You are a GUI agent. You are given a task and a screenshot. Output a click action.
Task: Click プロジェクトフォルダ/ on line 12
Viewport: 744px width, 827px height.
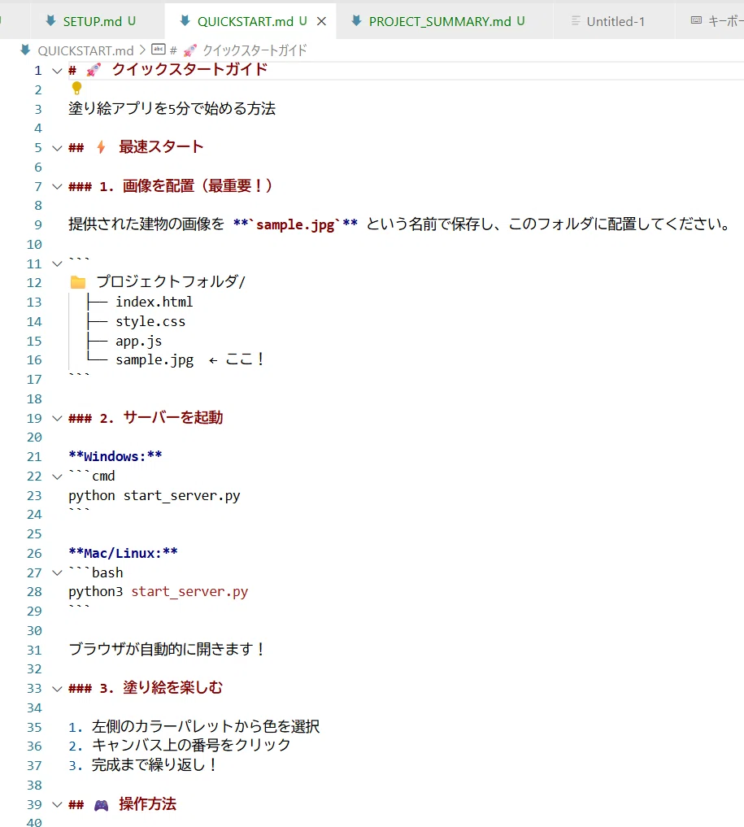pyautogui.click(x=171, y=282)
